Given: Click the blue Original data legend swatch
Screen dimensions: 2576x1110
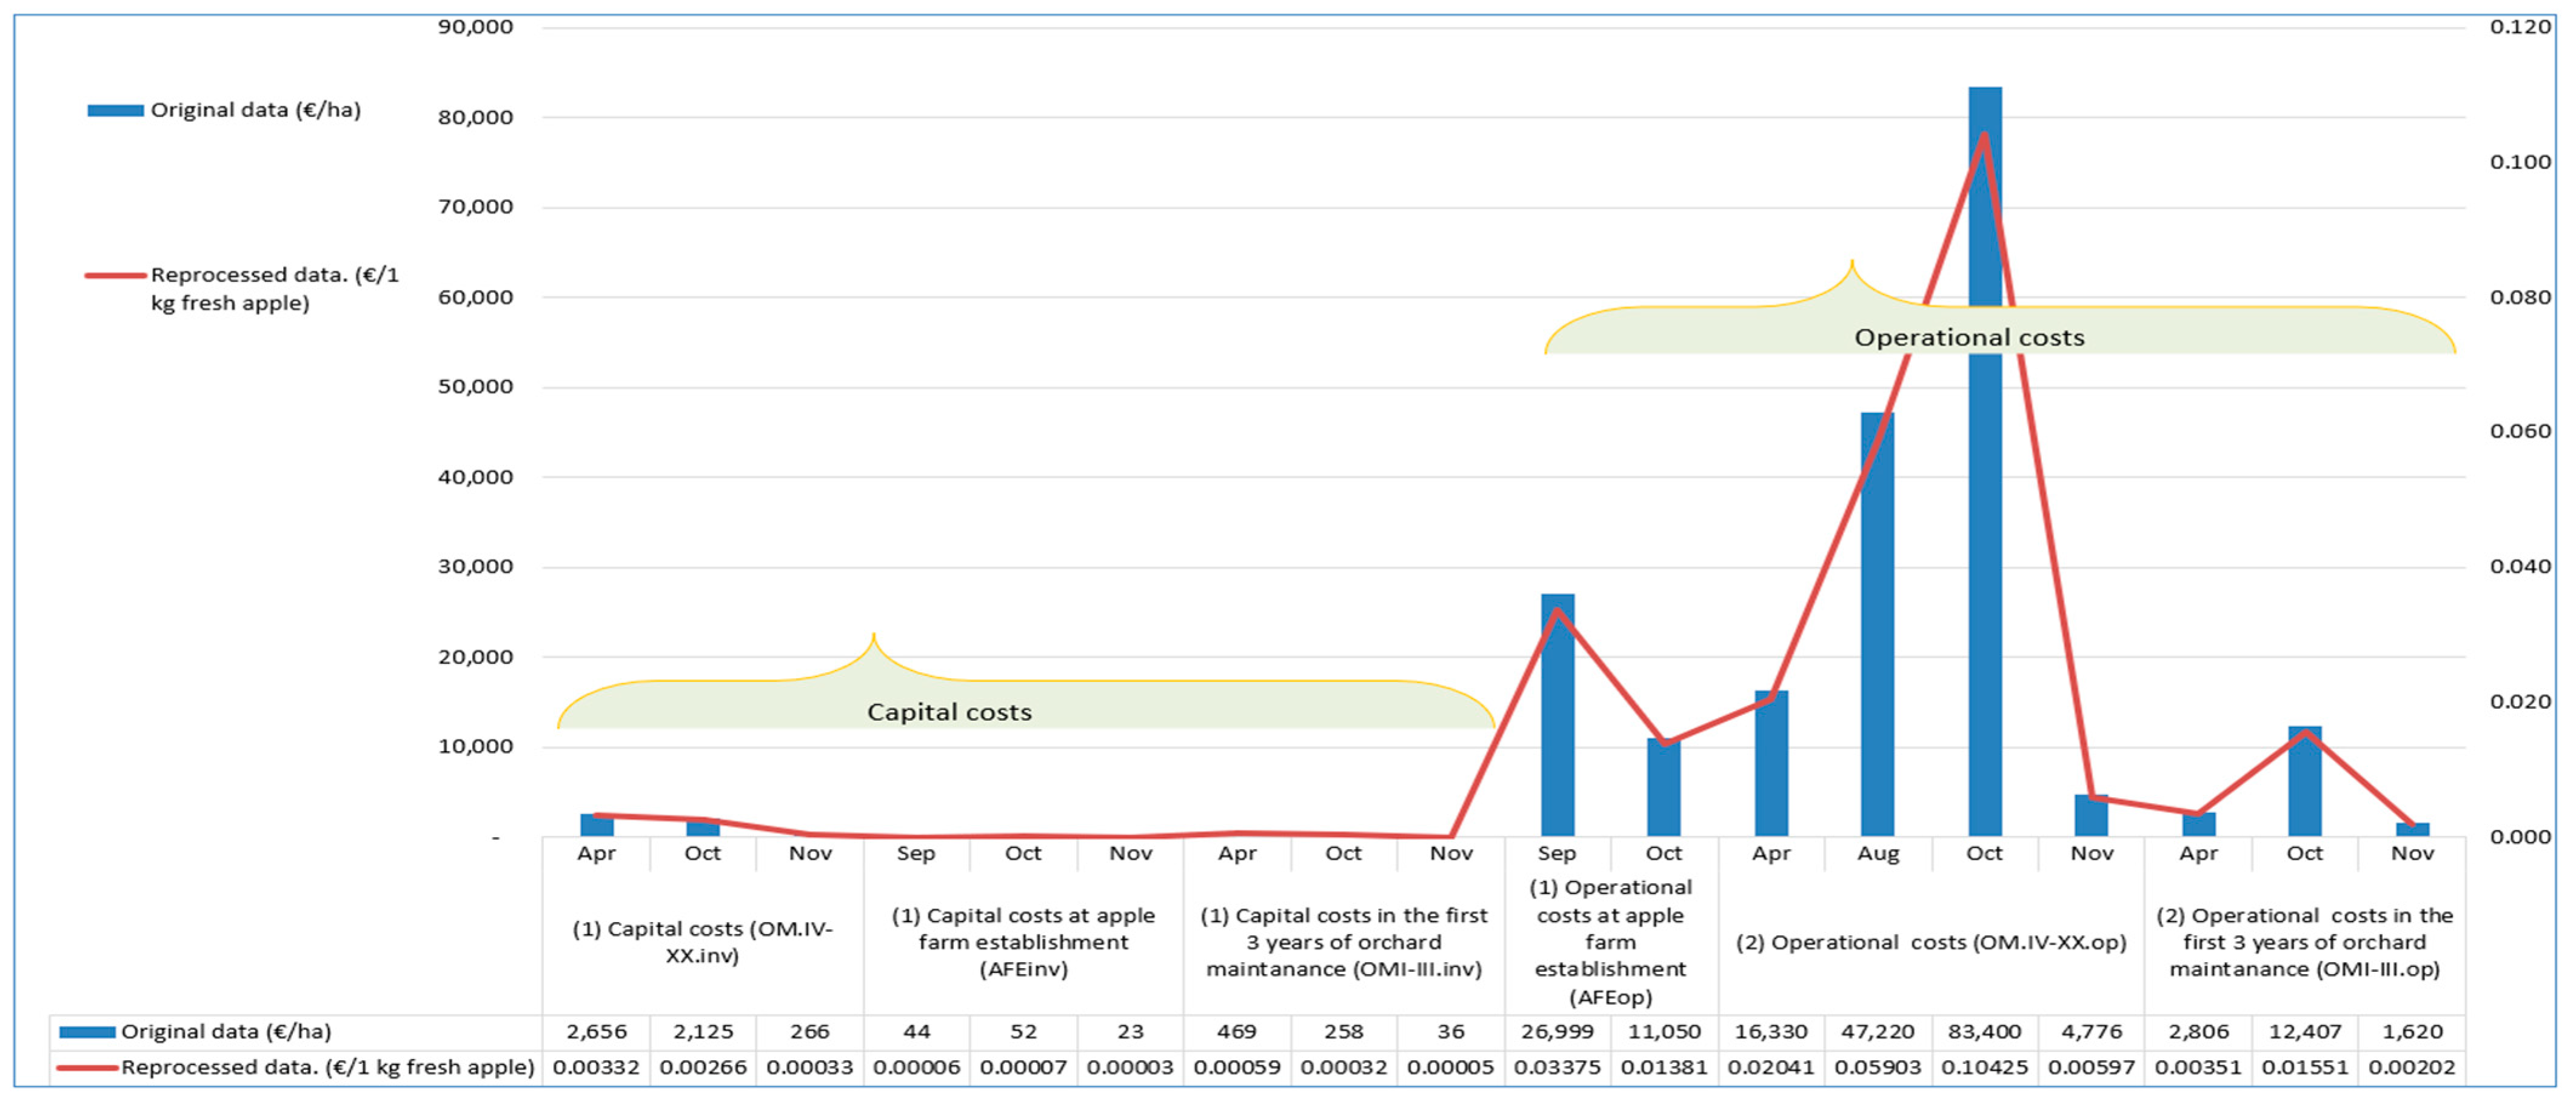Looking at the screenshot, I should click(x=115, y=110).
